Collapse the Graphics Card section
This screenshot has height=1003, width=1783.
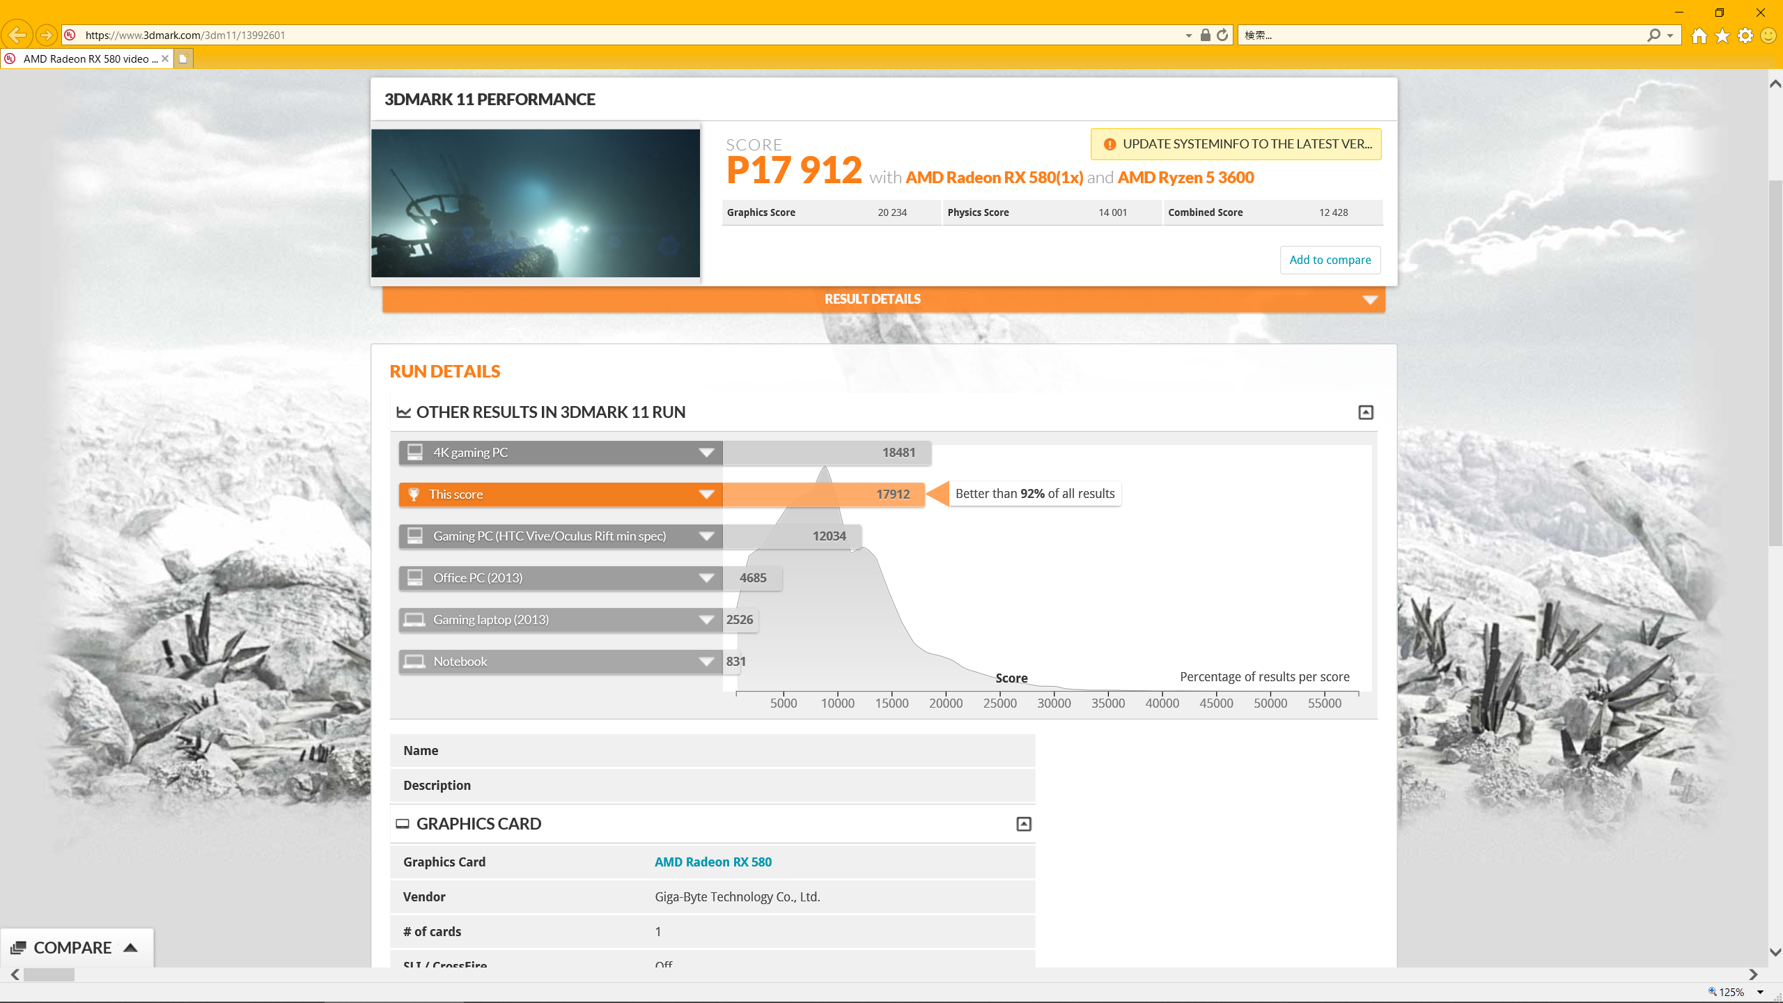pyautogui.click(x=1023, y=824)
